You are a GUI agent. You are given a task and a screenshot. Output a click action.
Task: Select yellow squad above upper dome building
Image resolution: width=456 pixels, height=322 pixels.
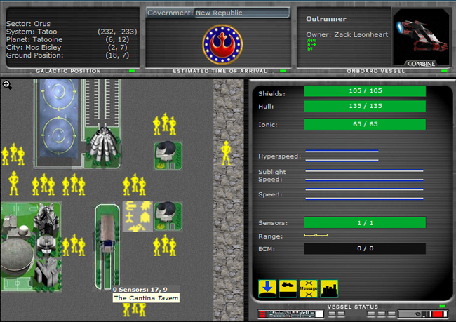tap(165, 124)
